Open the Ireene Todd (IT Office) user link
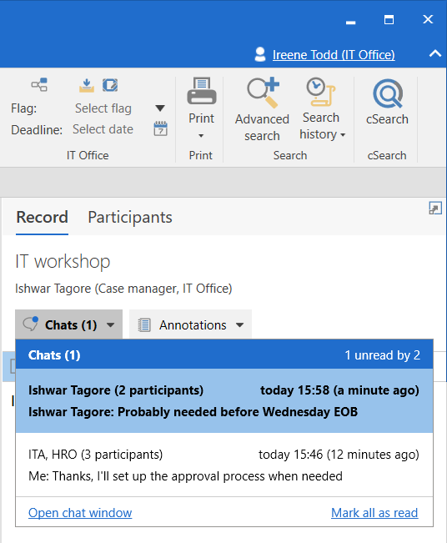Image resolution: width=447 pixels, height=543 pixels. point(334,55)
